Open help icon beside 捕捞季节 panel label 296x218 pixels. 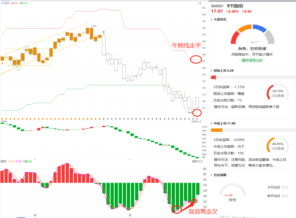pos(201,161)
